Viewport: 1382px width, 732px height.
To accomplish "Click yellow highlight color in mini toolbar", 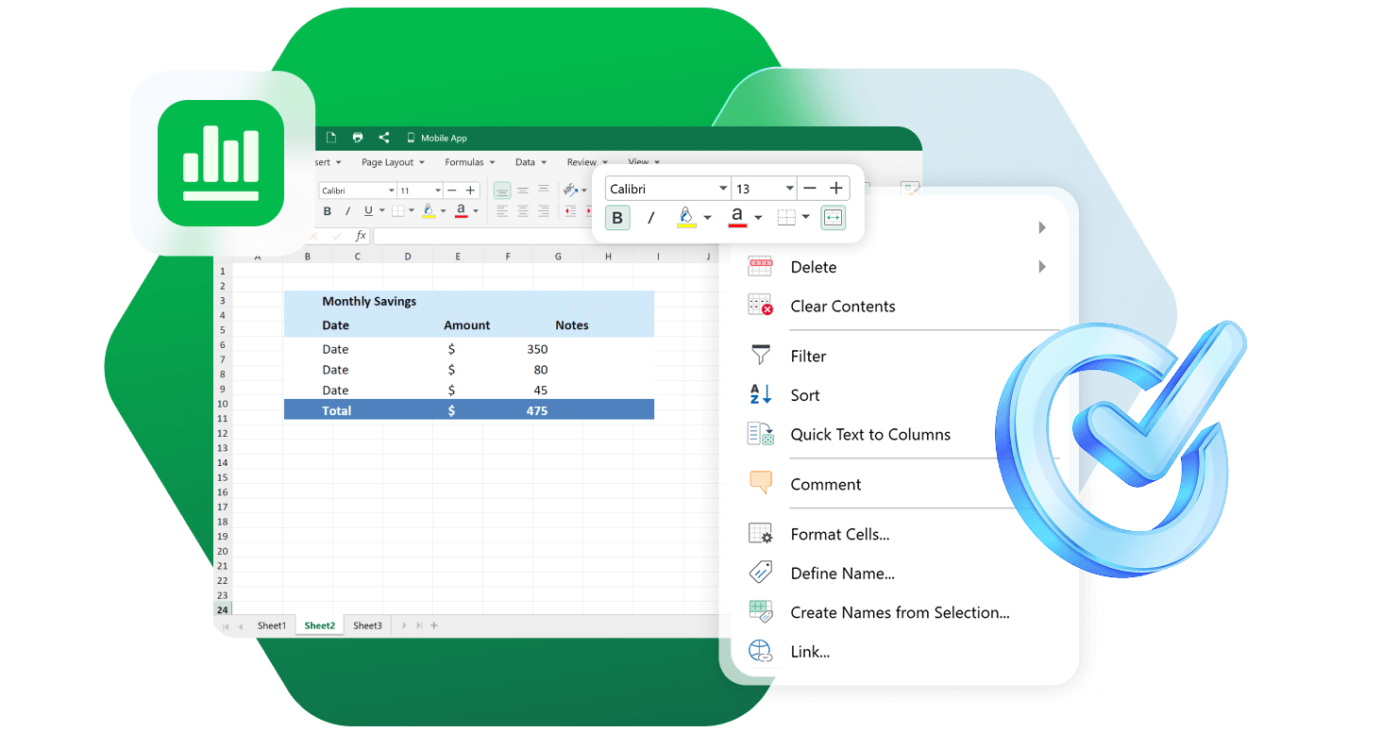I will click(686, 218).
